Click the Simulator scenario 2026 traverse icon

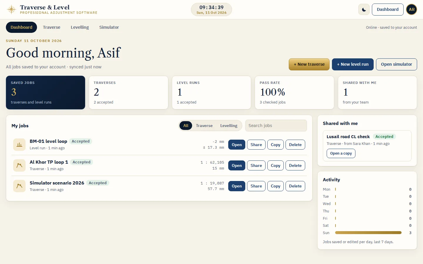(19, 186)
